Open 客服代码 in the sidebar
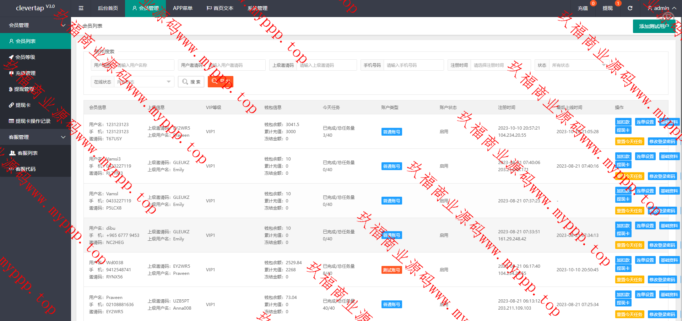 coord(25,169)
